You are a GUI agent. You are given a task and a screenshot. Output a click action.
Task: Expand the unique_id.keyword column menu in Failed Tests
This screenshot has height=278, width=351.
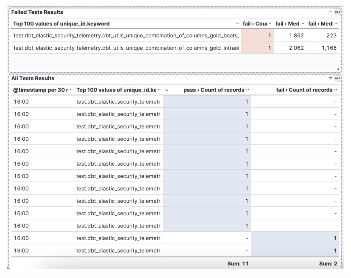[x=237, y=24]
